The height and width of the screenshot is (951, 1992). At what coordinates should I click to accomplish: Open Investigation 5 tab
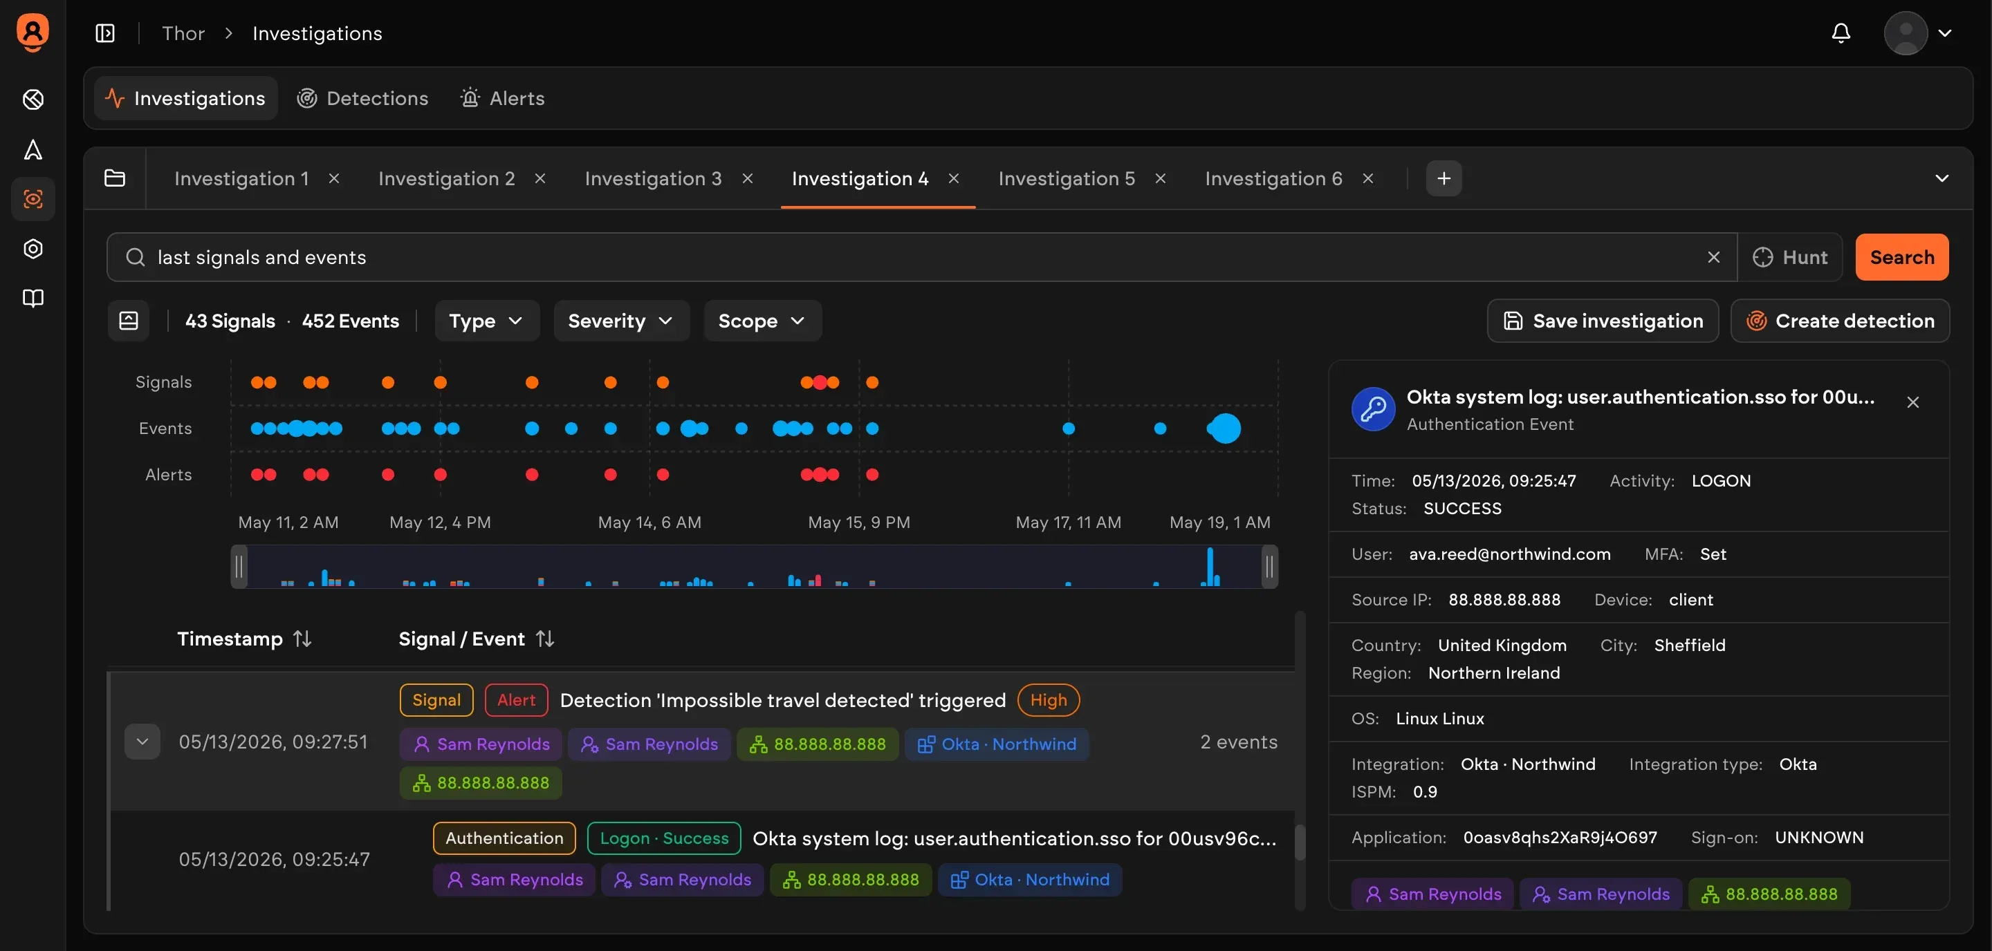pyautogui.click(x=1067, y=178)
